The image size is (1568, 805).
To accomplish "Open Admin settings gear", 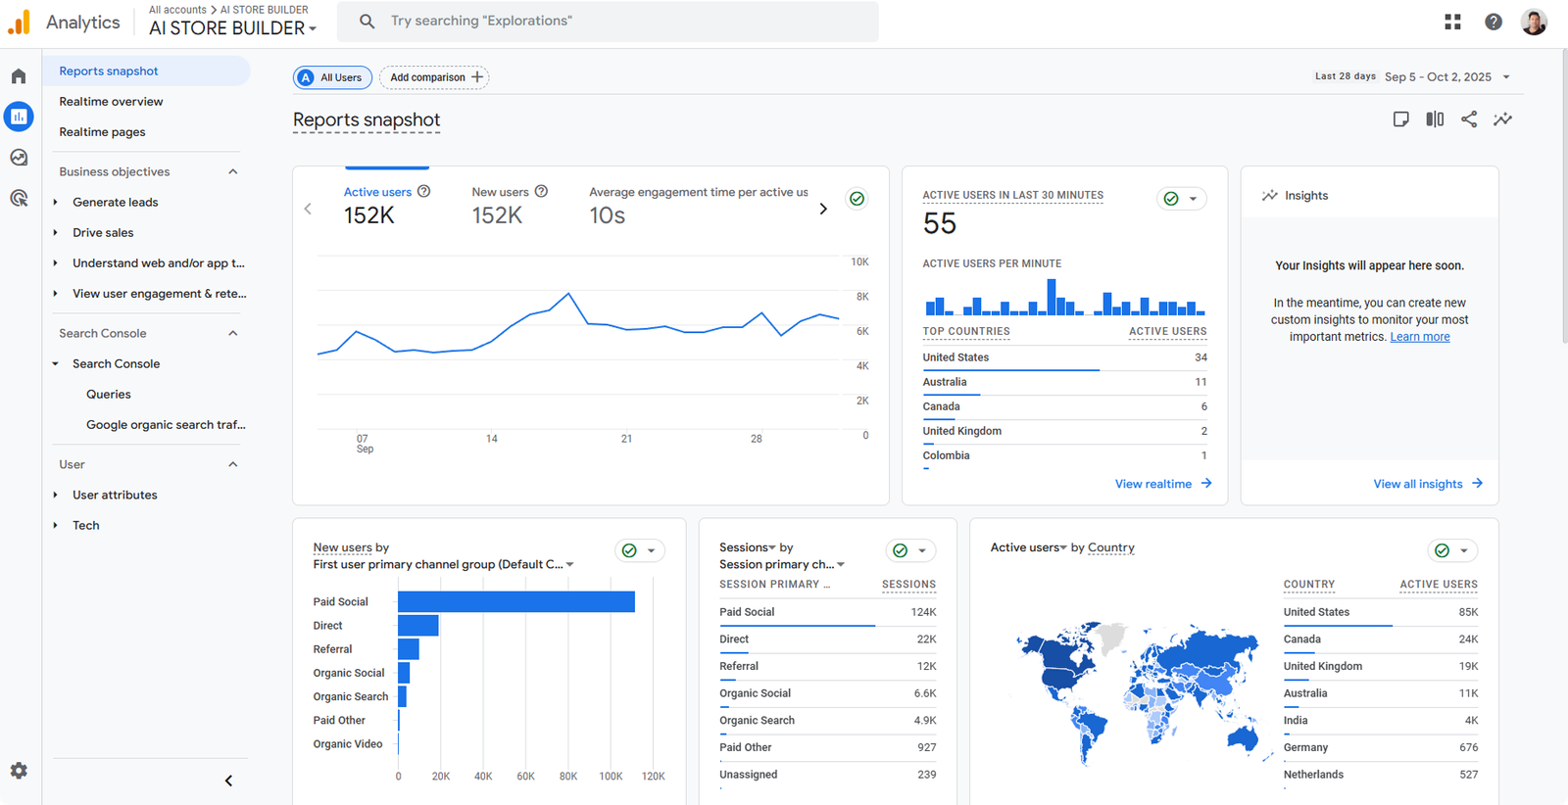I will 19,771.
